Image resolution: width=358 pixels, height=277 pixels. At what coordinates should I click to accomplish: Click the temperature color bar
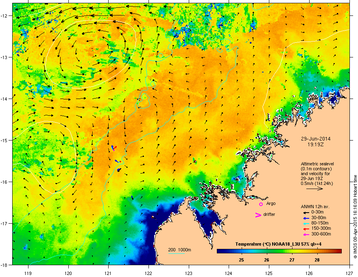pos(279,251)
